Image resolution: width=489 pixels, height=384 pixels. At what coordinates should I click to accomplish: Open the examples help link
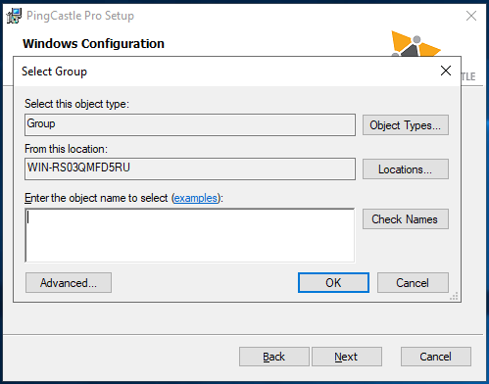(196, 198)
